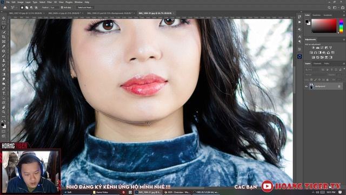Select the Eraser tool
The image size is (346, 195).
(x=4, y=70)
